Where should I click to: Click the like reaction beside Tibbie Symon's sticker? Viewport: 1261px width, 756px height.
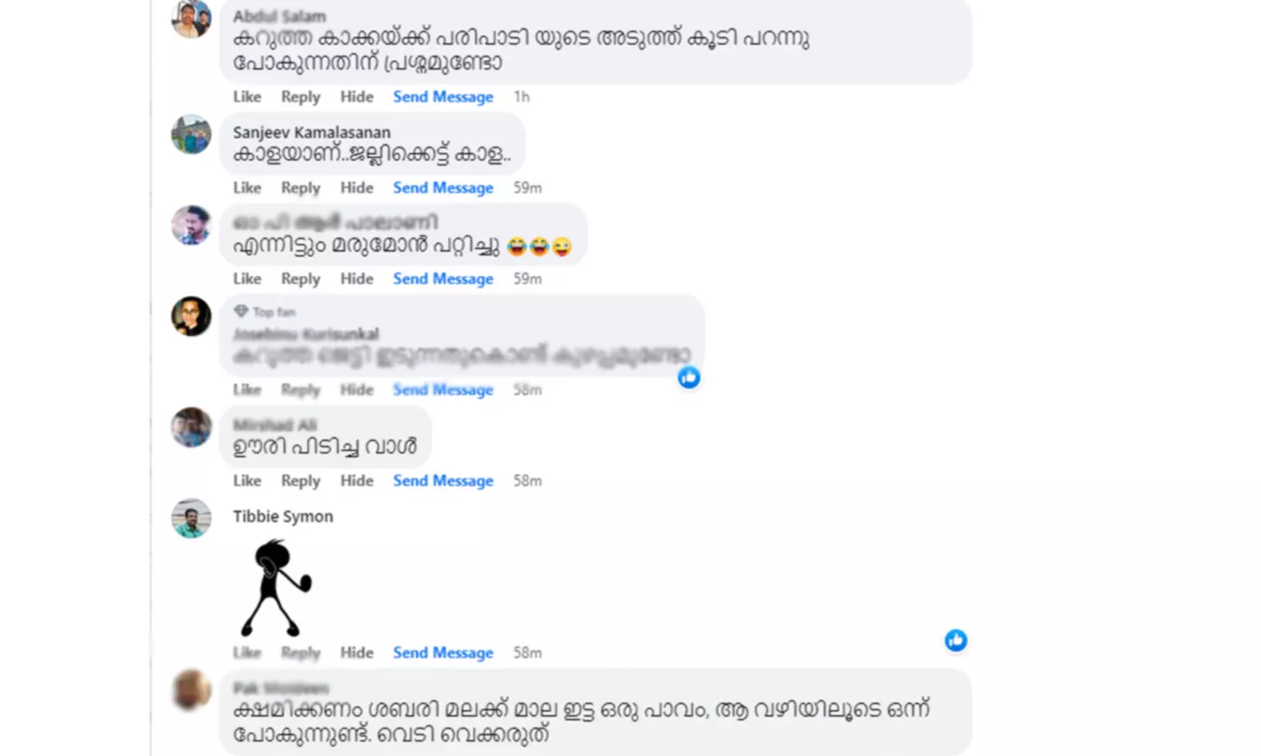coord(956,641)
